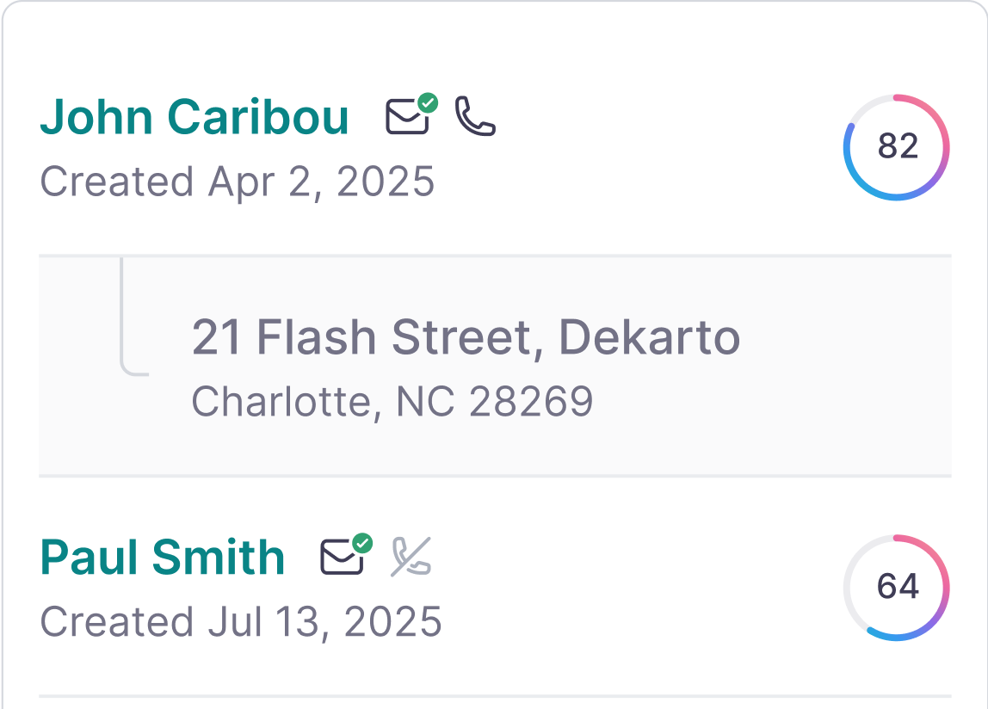
Task: Toggle email verification status for John Caribou
Action: [429, 103]
